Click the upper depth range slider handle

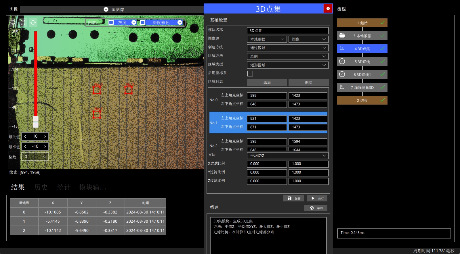[x=36, y=119]
